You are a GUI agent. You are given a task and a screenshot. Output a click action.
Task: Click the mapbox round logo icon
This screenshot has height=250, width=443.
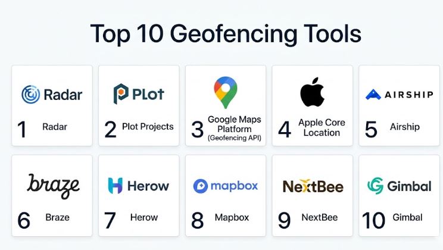(x=200, y=186)
